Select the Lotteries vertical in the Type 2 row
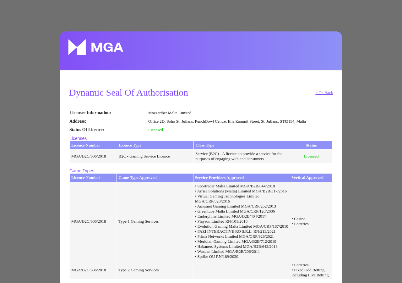The width and height of the screenshot is (402, 283). (x=300, y=265)
